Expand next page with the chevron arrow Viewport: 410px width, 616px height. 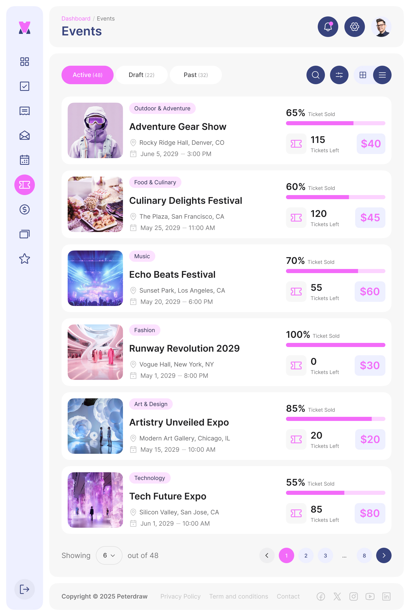pyautogui.click(x=383, y=555)
